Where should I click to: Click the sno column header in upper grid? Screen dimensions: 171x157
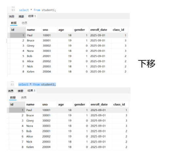(x=49, y=30)
